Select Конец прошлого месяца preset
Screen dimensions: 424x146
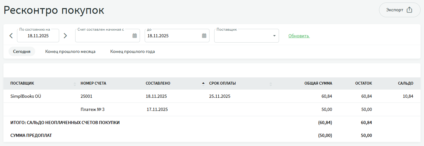pos(70,51)
